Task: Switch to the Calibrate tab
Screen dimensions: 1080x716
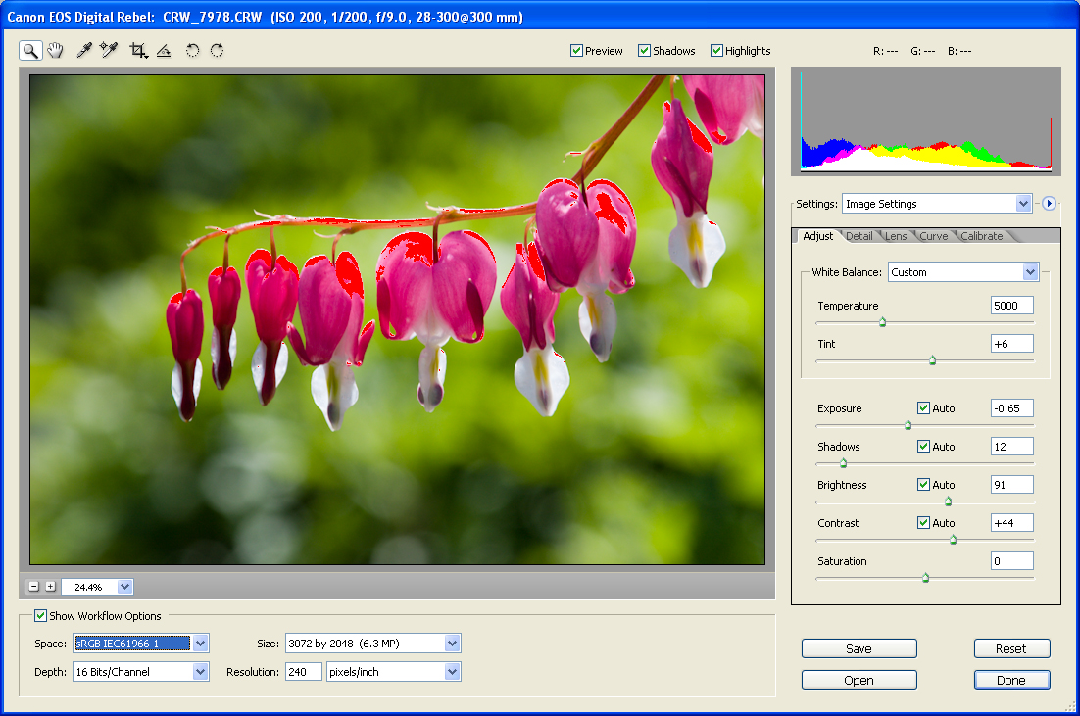Action: 981,236
